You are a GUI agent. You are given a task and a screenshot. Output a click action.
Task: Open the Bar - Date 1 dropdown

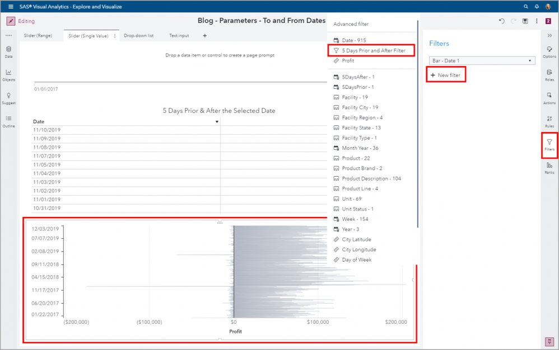[x=482, y=60]
